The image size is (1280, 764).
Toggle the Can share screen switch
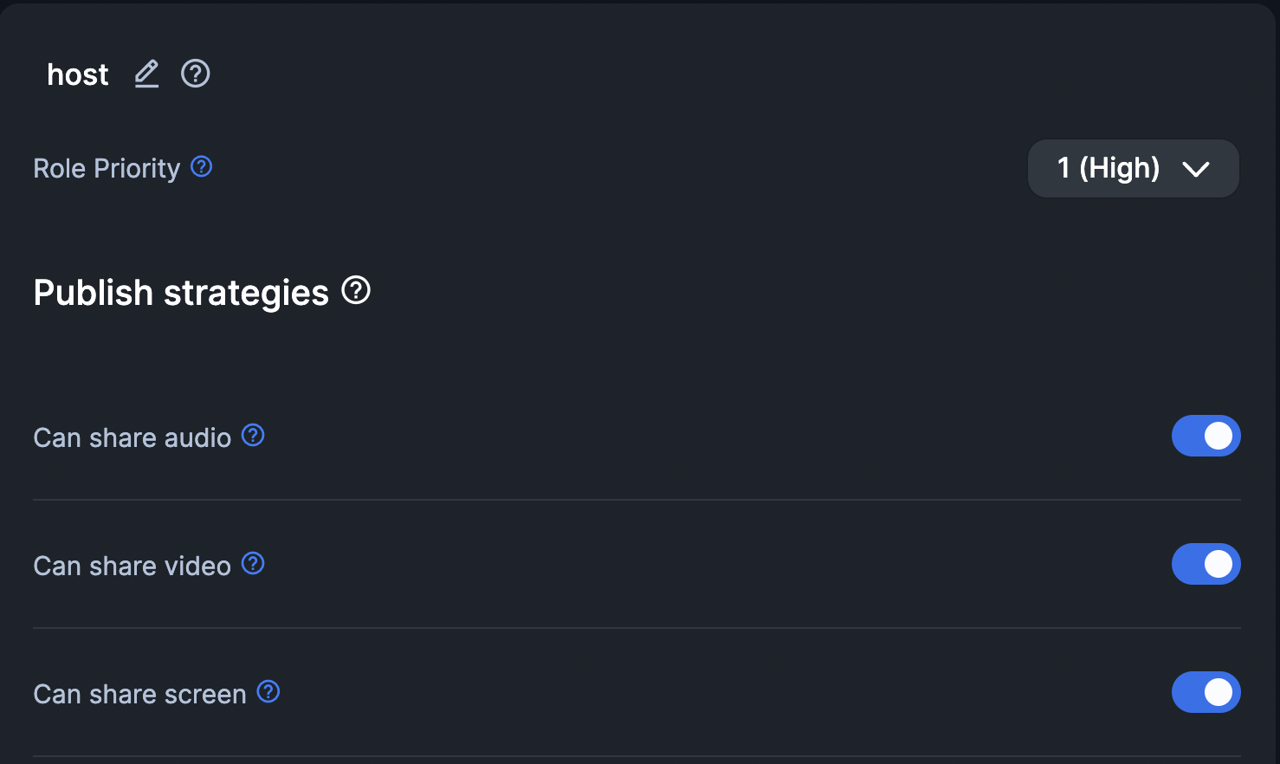[1206, 692]
